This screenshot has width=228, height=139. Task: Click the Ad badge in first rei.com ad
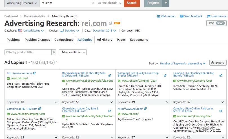(x=8, y=79)
